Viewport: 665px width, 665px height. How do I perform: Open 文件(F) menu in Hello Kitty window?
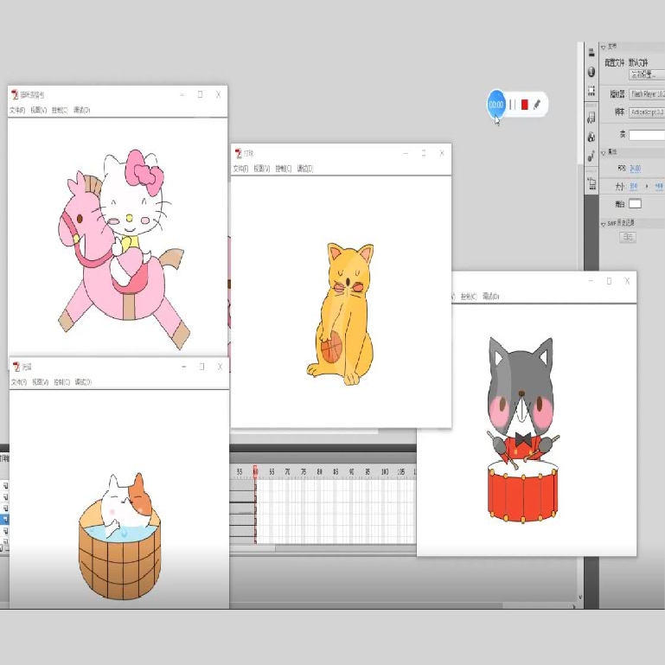tap(17, 111)
